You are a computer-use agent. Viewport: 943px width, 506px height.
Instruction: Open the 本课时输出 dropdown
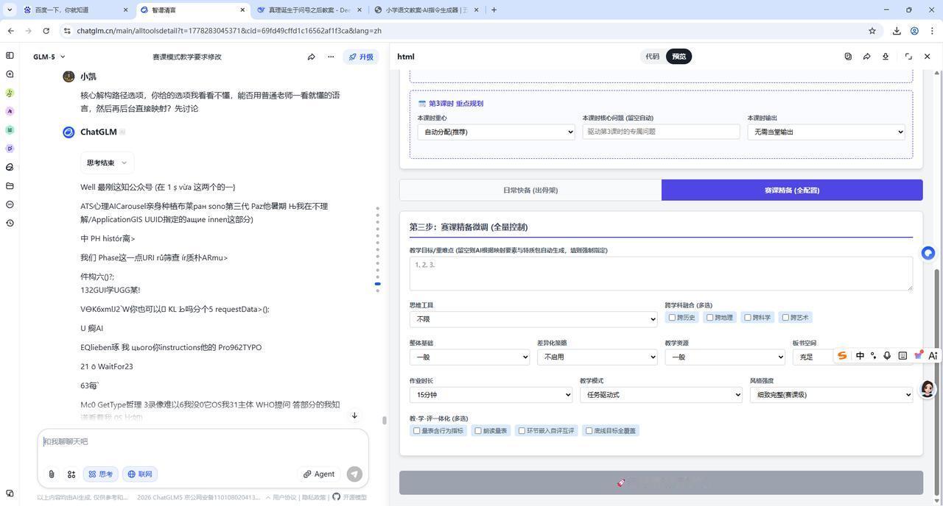(x=826, y=132)
